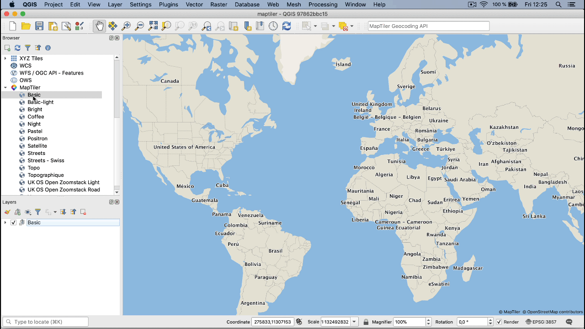Viewport: 585px width, 329px height.
Task: Click New Map View icon
Action: click(x=233, y=26)
